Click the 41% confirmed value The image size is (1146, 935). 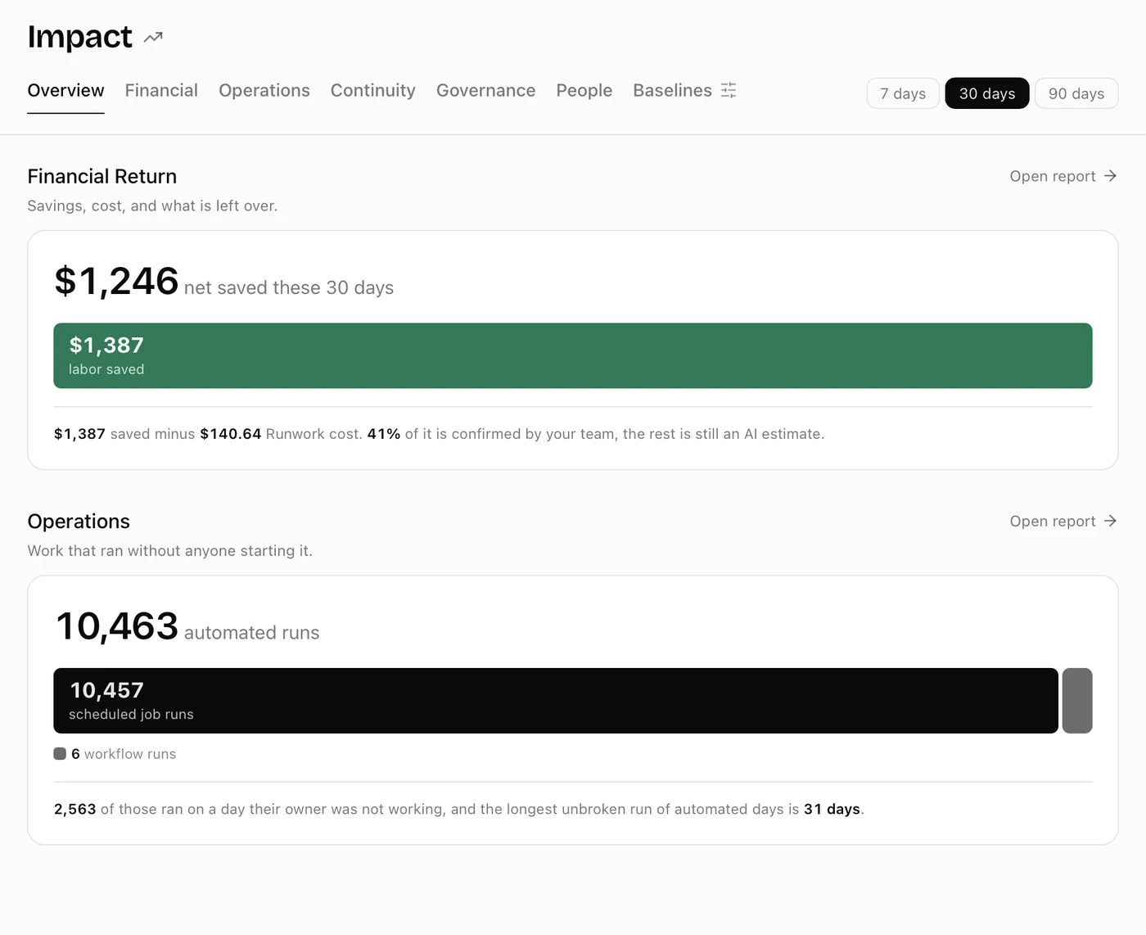(384, 434)
